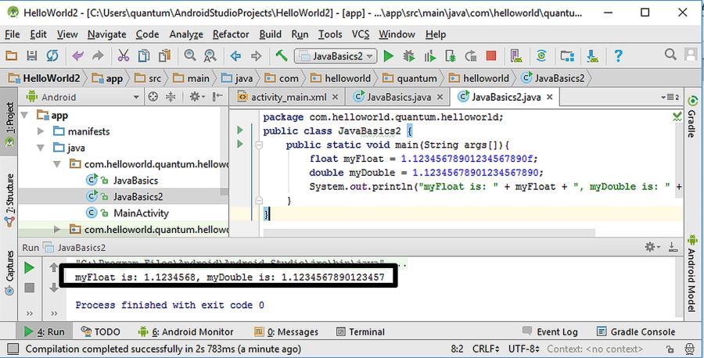Viewport: 704px width, 358px height.
Task: Open the AVD Manager icon
Action: [x=516, y=56]
